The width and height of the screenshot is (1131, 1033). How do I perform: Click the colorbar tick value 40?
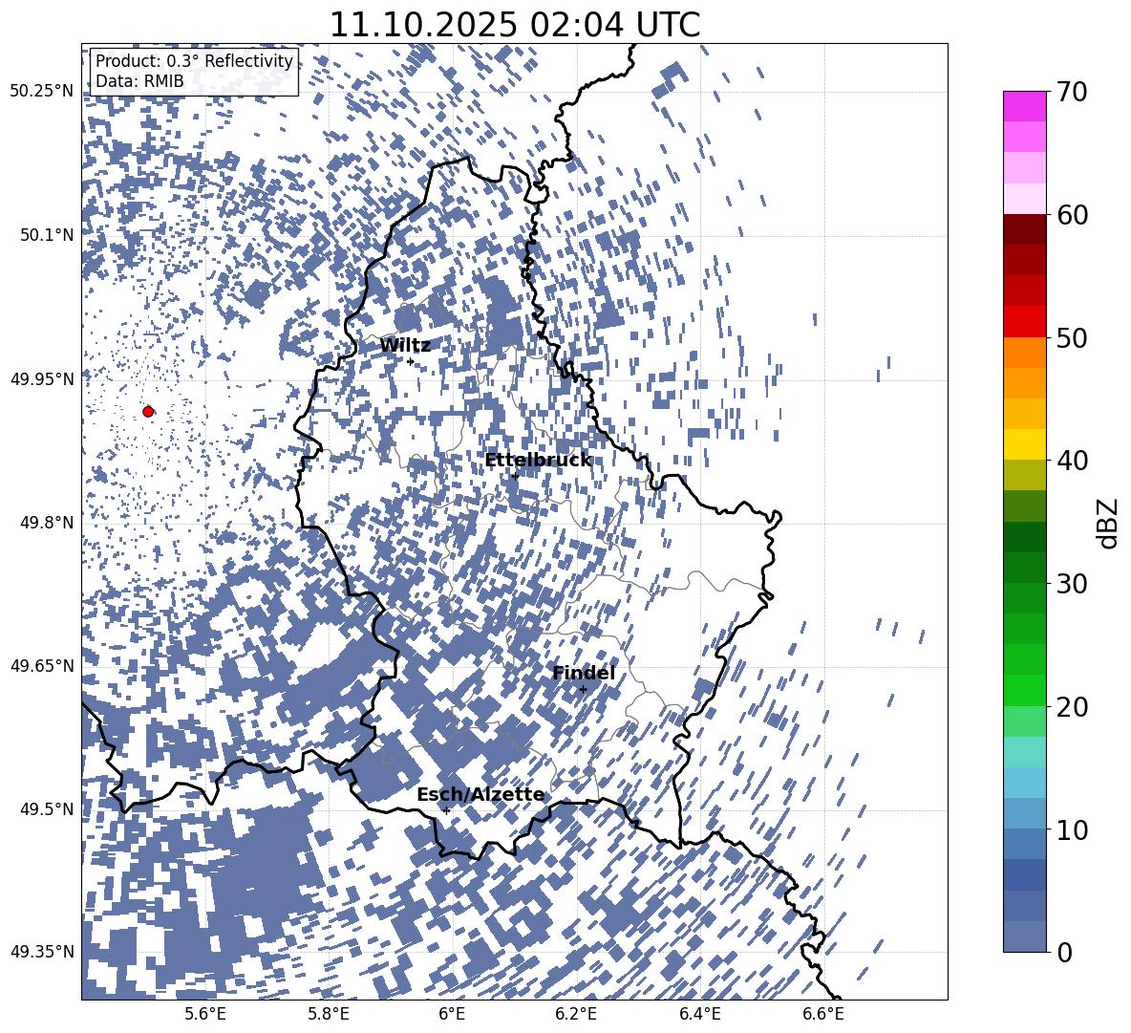[1072, 461]
